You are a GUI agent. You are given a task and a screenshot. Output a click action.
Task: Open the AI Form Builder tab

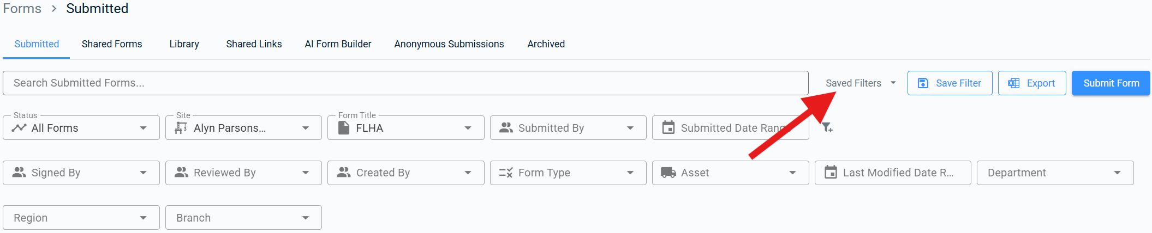[338, 44]
